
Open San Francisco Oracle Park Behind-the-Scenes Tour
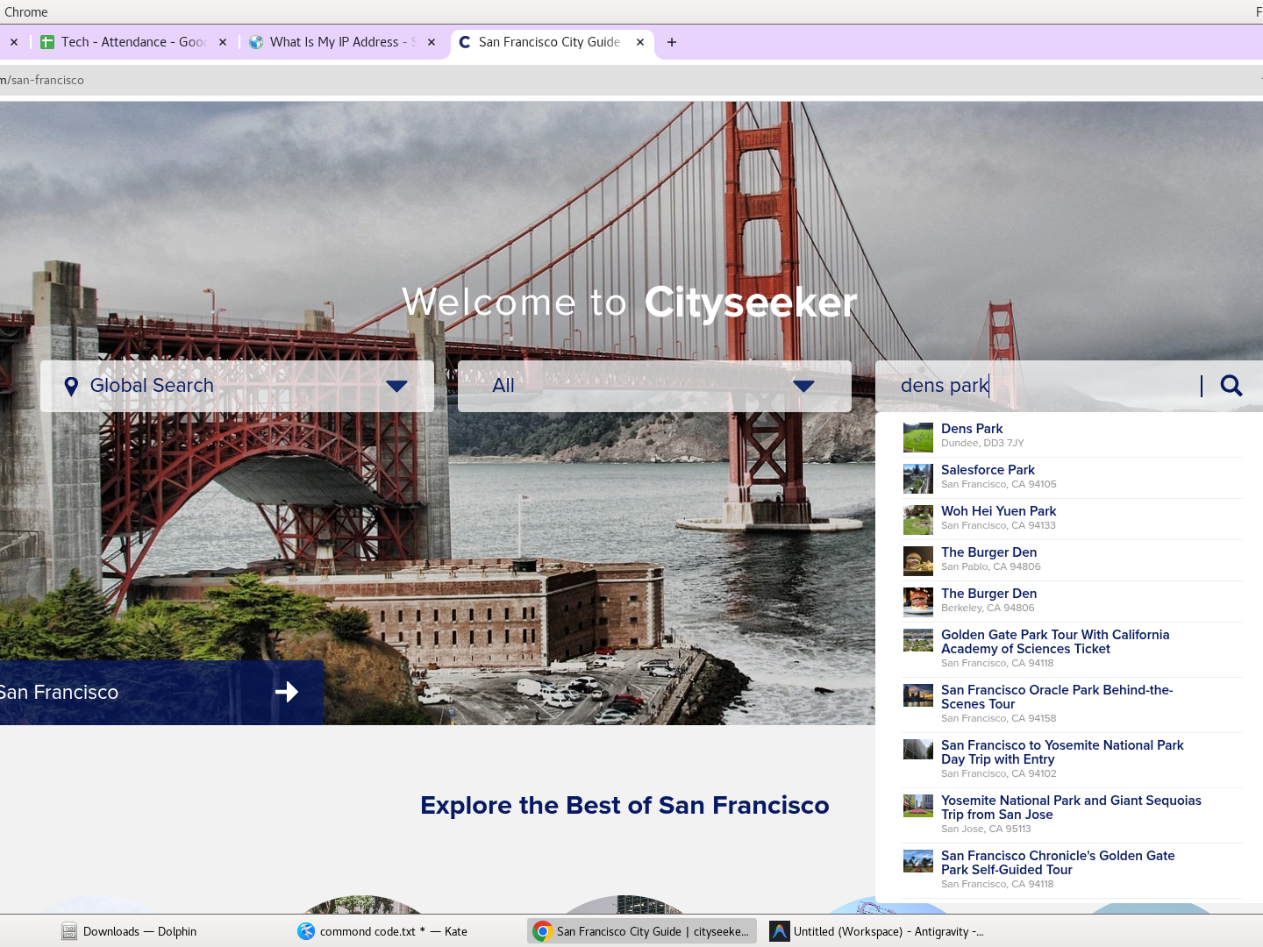(1056, 697)
